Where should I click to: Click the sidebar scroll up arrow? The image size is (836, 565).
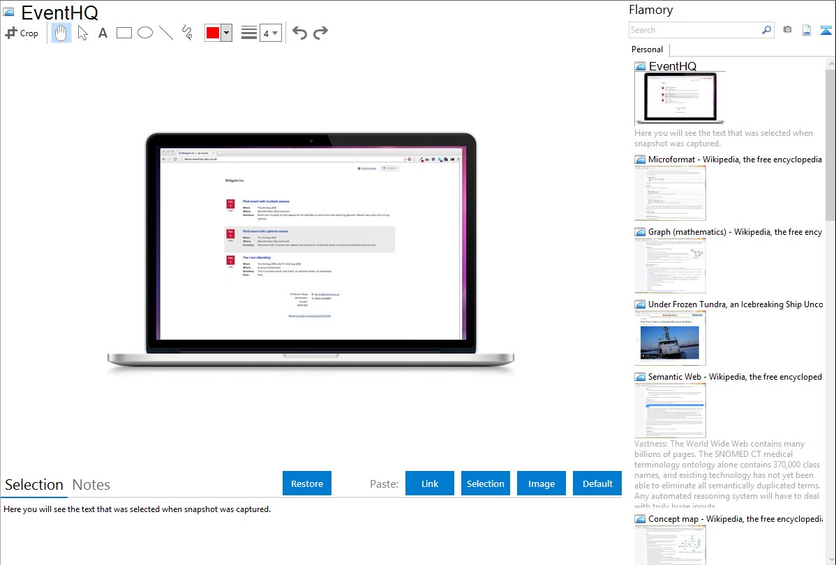[x=830, y=63]
